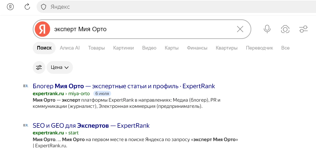Reload the page with the refresh icon

(27, 7)
